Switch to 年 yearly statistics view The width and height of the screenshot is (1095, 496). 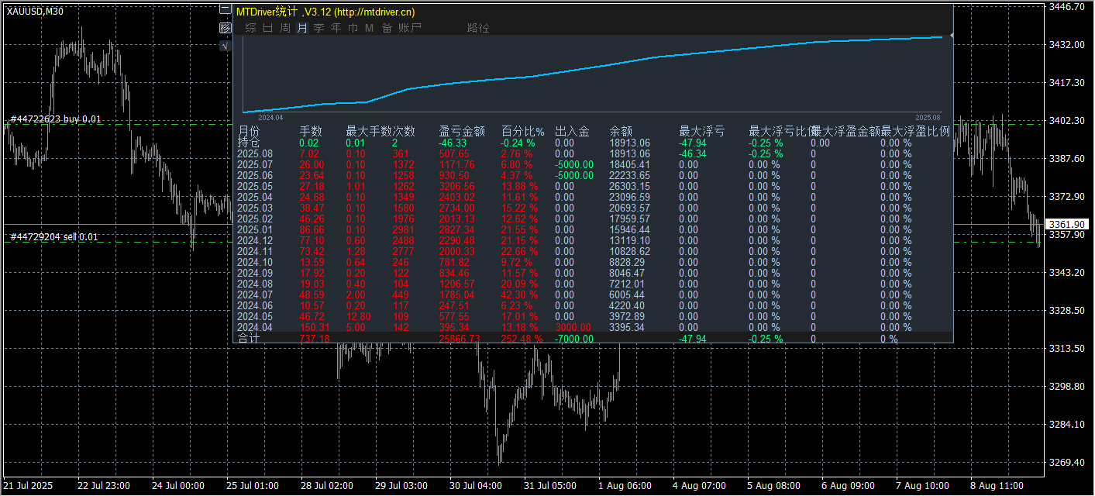coord(336,27)
